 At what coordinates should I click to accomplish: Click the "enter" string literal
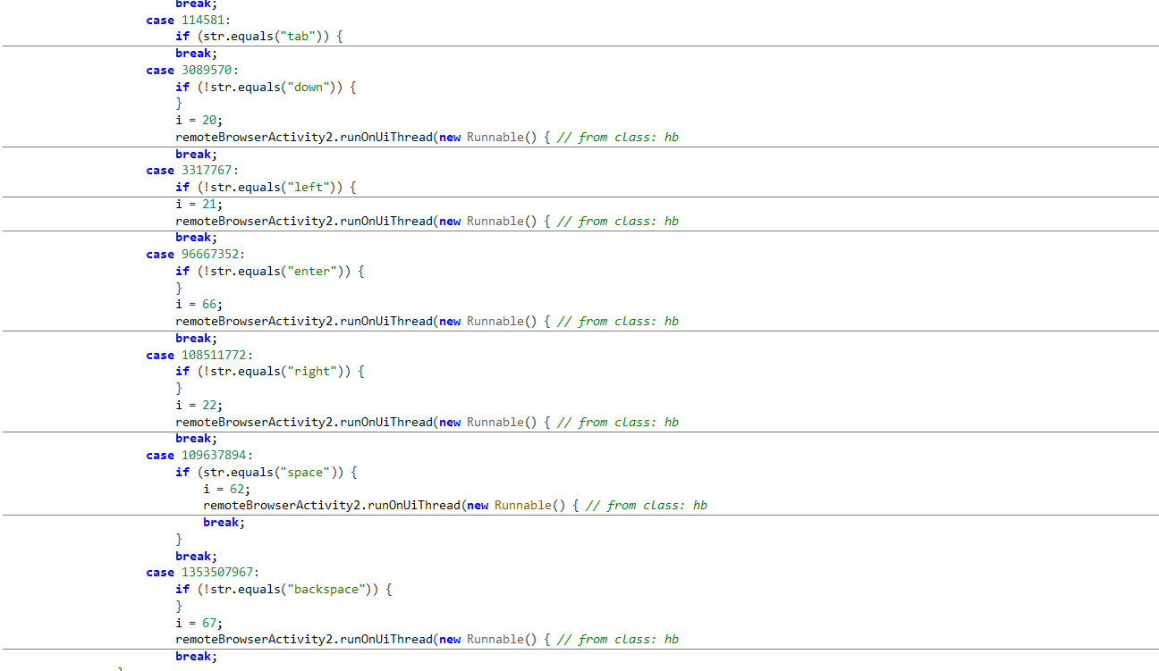point(312,271)
